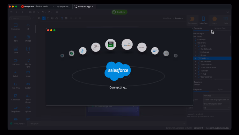This screenshot has width=239, height=135.
Task: Switch to the Processes layer tab
Action: point(192,20)
